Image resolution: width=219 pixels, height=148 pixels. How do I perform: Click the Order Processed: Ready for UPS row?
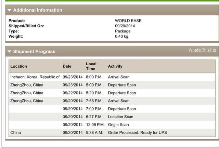(112, 133)
